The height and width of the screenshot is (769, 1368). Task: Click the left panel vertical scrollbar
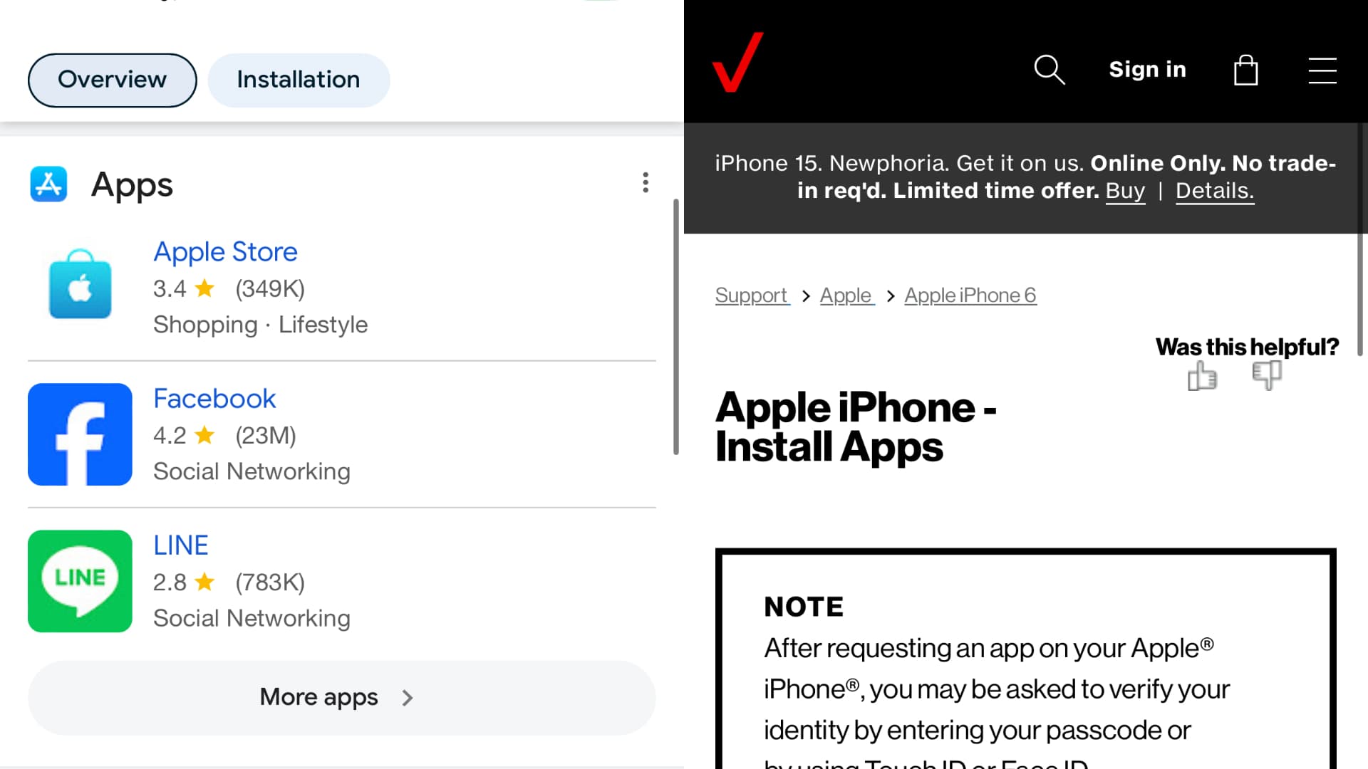point(675,328)
